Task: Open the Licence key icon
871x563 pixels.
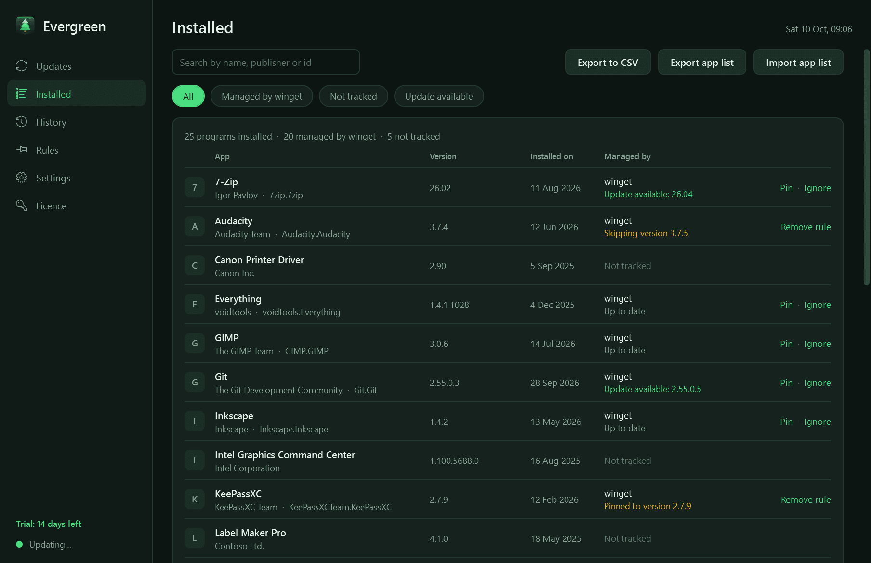Action: (x=21, y=205)
